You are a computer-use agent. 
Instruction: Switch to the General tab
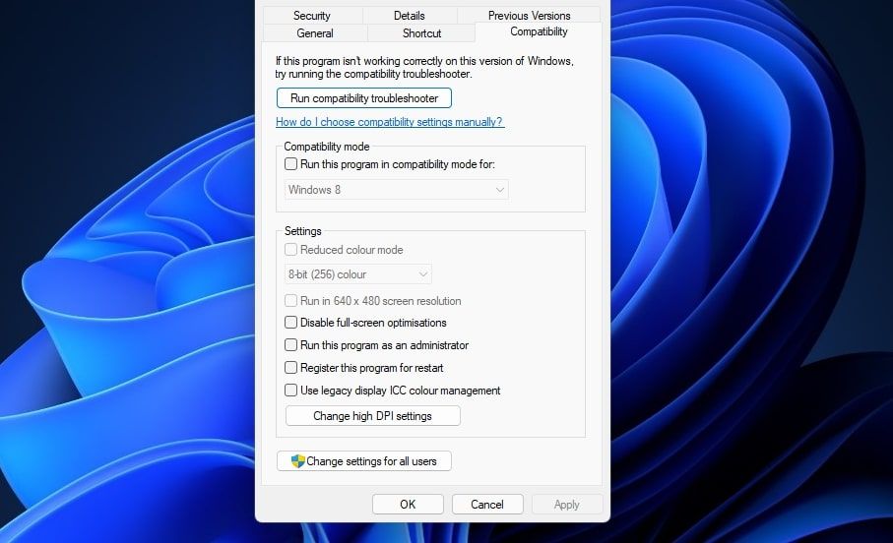(x=315, y=33)
